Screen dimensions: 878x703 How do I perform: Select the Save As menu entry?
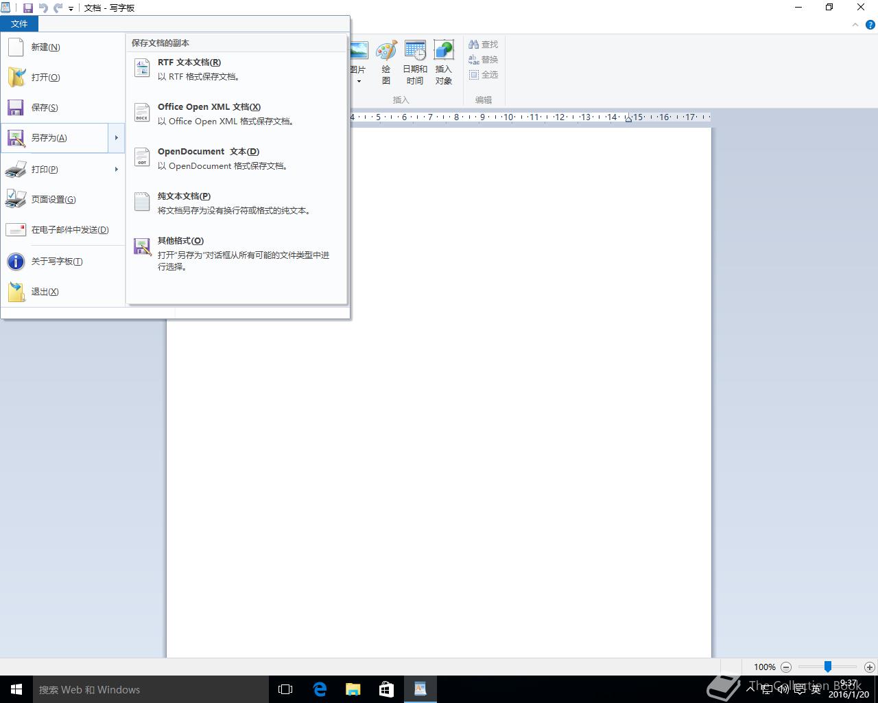(x=55, y=138)
